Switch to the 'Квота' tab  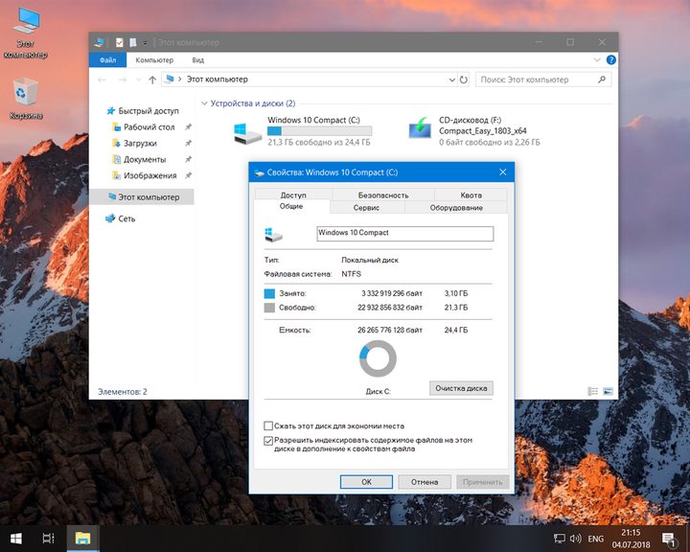[x=471, y=195]
